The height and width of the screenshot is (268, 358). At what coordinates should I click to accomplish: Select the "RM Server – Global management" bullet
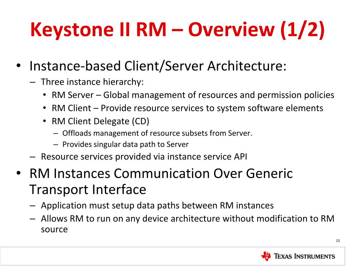pyautogui.click(x=193, y=95)
